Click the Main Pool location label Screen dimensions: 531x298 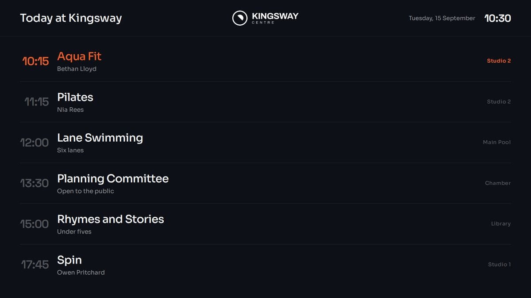pyautogui.click(x=497, y=142)
